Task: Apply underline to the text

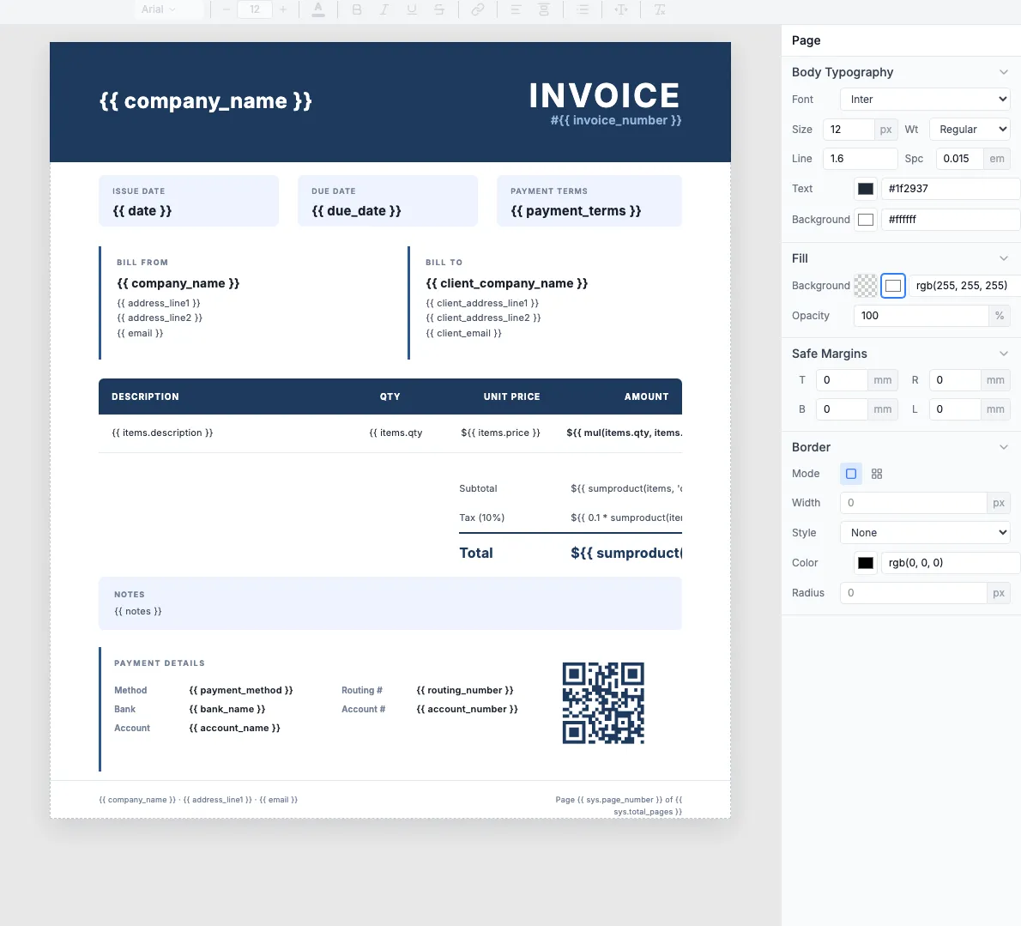Action: [413, 9]
